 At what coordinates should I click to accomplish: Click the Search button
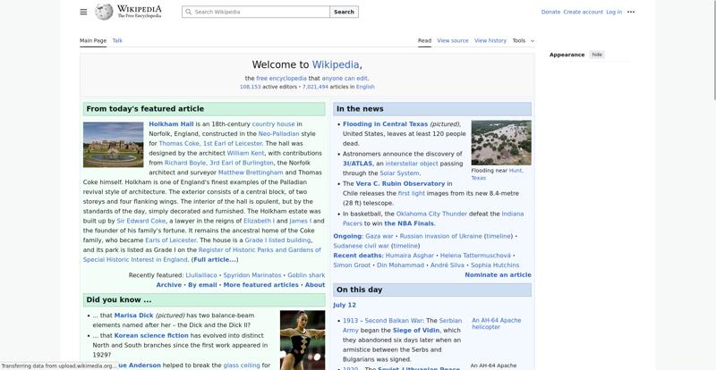344,12
